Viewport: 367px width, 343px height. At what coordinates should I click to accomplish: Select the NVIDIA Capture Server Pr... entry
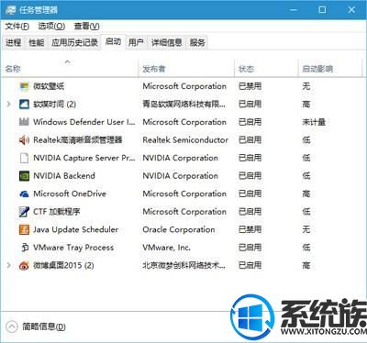[84, 158]
